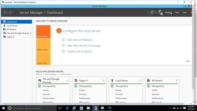Open the Store from the taskbar
The height and width of the screenshot is (111, 197).
(x=81, y=108)
